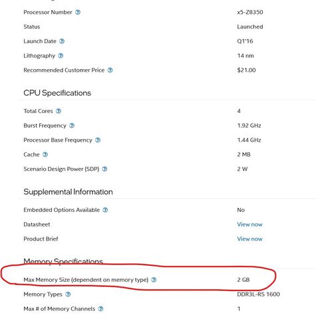Click the x5-Z8350 processor number value
The width and height of the screenshot is (316, 319).
click(x=250, y=12)
